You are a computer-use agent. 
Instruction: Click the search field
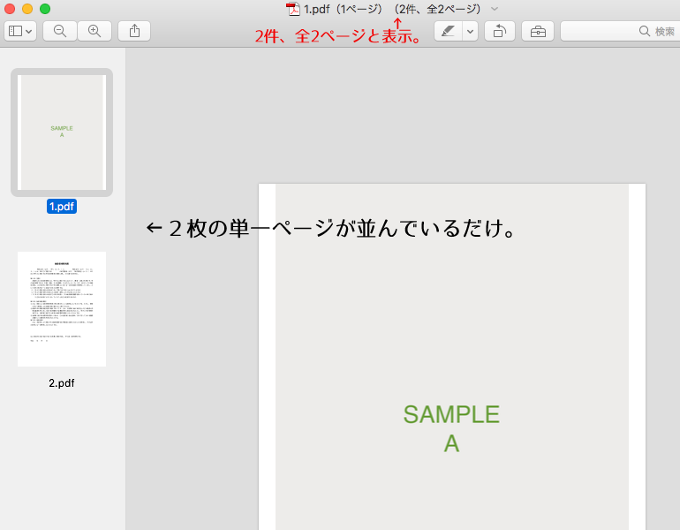point(620,31)
